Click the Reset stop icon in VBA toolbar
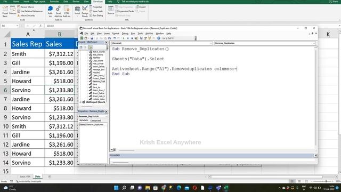This screenshot has width=341, height=192. coord(132,38)
